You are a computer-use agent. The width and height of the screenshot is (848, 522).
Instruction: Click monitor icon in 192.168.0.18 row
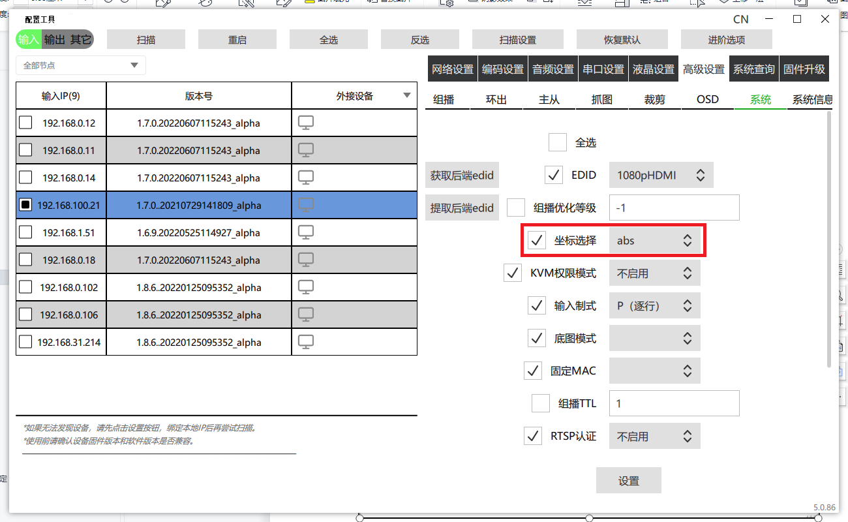(306, 260)
